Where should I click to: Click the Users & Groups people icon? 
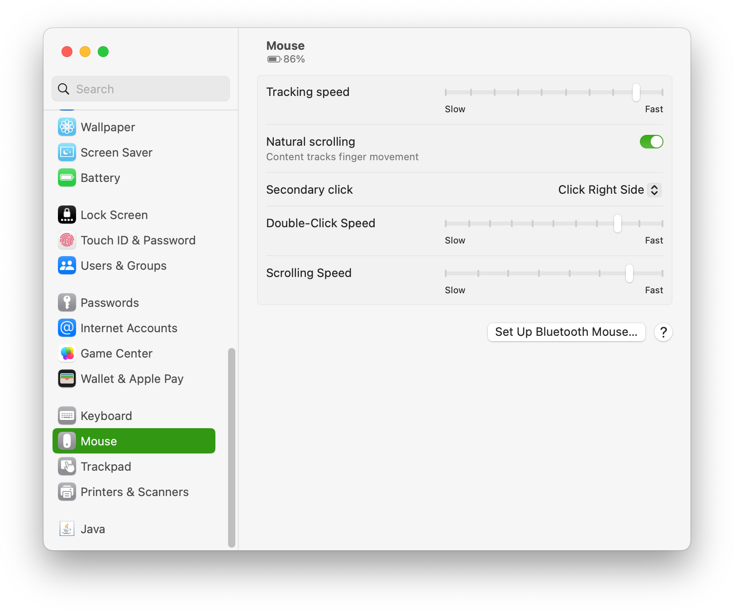click(67, 266)
